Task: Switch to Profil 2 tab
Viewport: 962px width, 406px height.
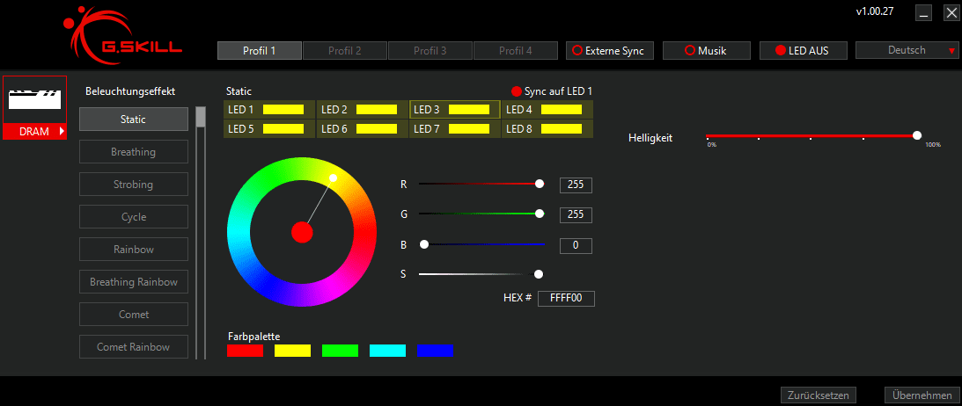Action: (x=345, y=51)
